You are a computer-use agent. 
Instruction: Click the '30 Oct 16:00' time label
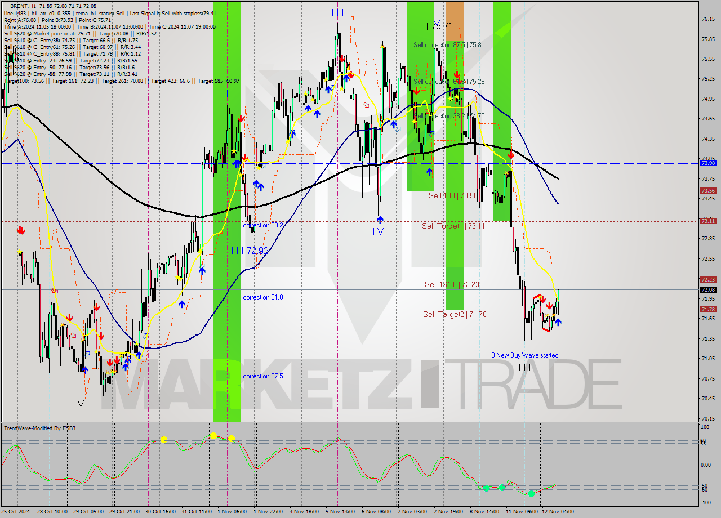click(x=159, y=512)
